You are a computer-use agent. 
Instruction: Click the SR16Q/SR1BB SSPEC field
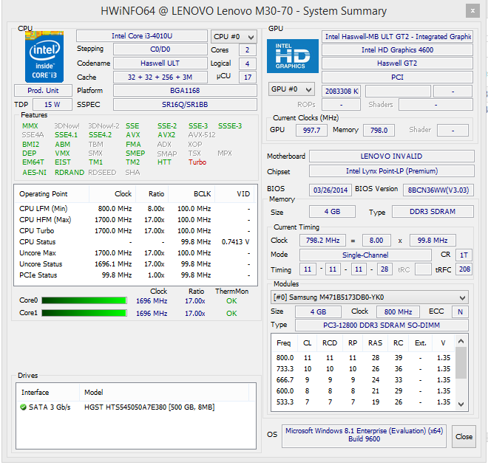pos(185,104)
